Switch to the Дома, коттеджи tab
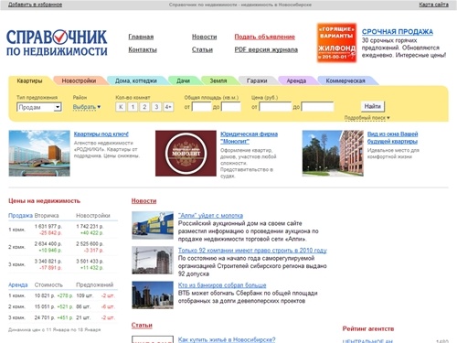Viewport: 457px width, 343px height. [136, 80]
